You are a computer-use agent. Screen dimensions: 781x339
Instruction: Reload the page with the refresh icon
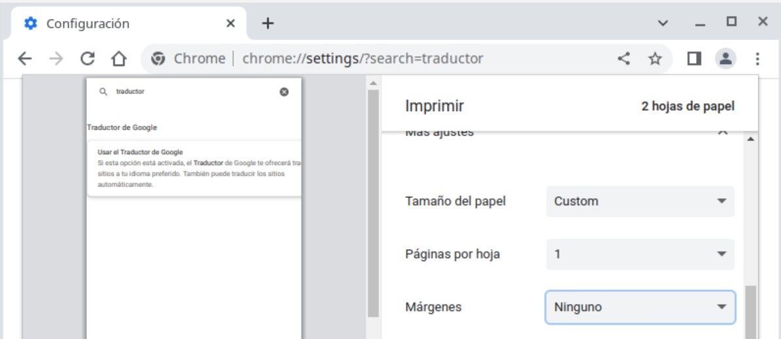point(88,59)
